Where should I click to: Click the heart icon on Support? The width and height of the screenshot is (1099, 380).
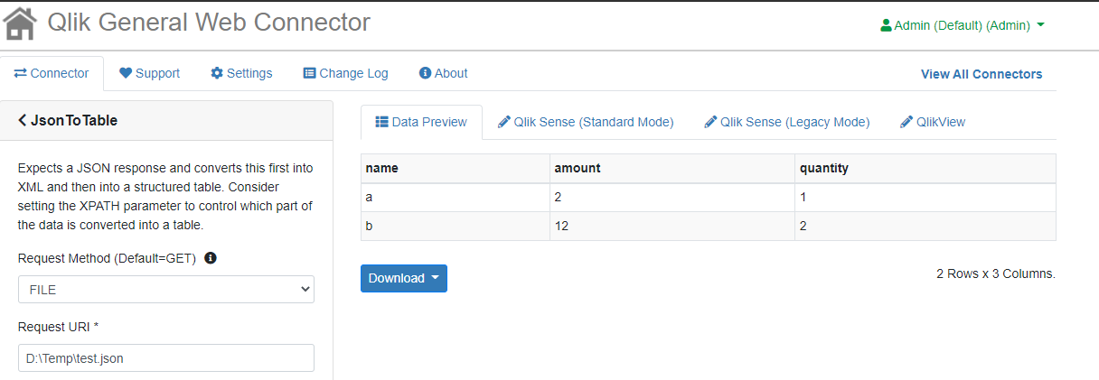coord(126,73)
